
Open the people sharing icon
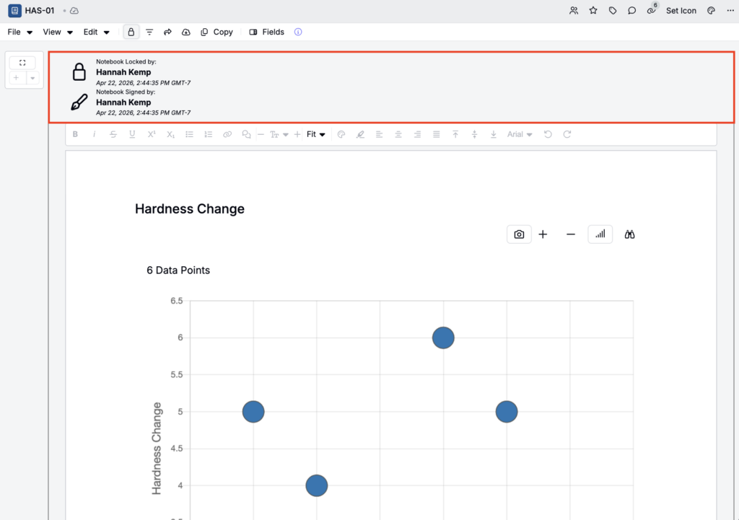pos(574,11)
